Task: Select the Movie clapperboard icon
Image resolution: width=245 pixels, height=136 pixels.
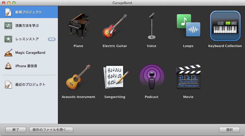Action: [x=188, y=77]
